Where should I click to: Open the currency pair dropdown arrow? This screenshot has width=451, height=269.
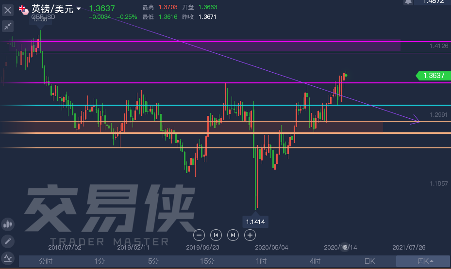click(79, 9)
